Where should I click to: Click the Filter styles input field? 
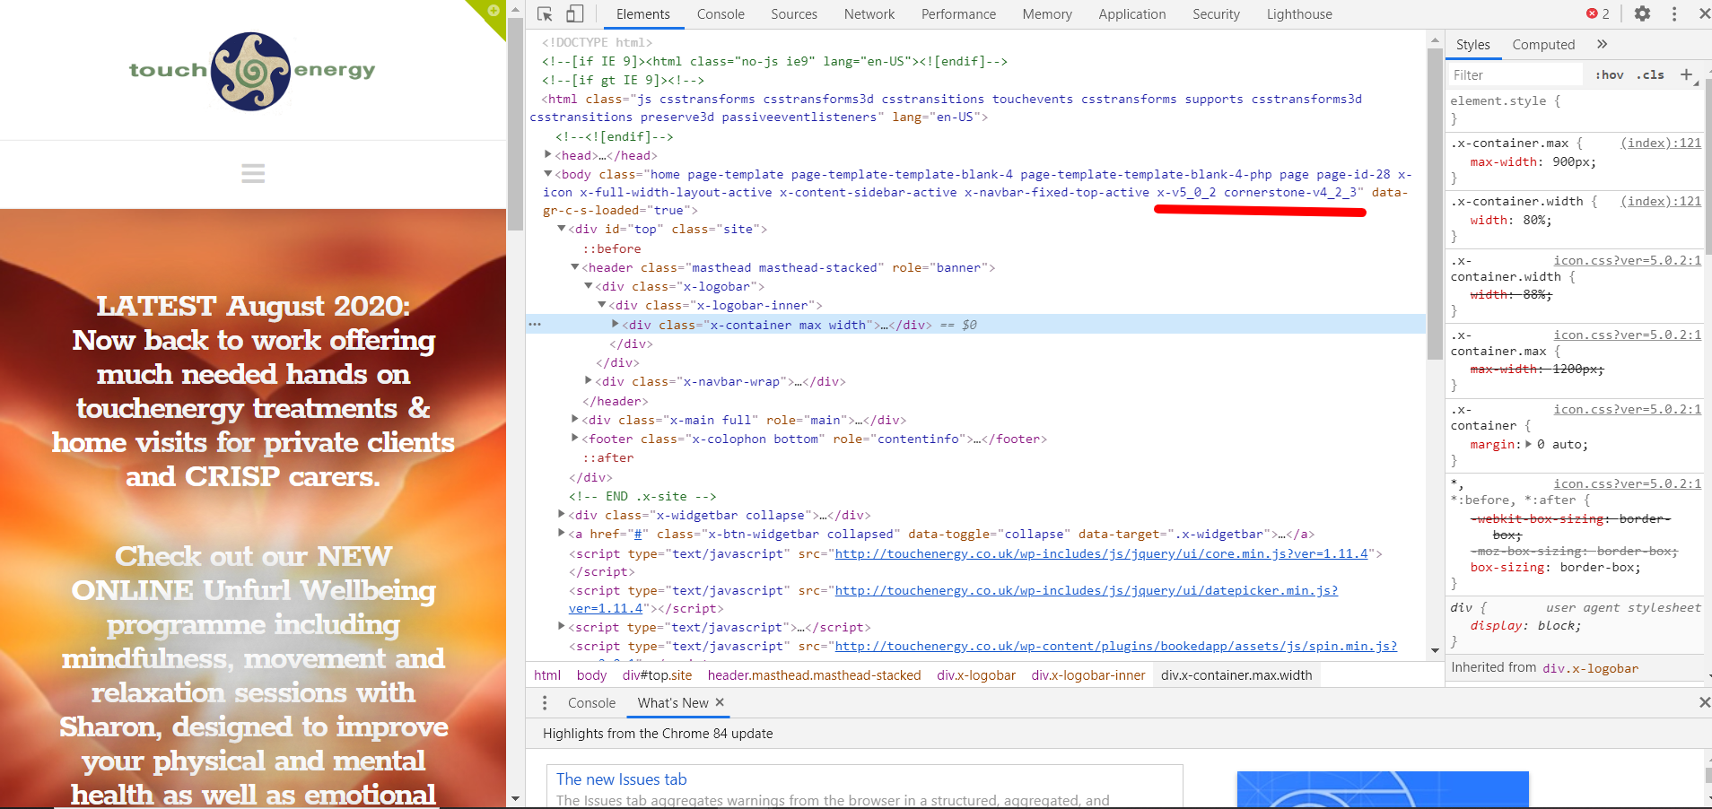1516,75
